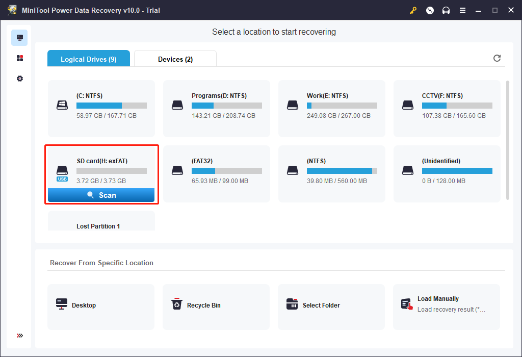Open scan settings gear icon
The image size is (522, 357).
click(20, 79)
